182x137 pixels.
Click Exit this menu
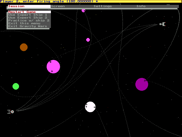(x=29, y=23)
